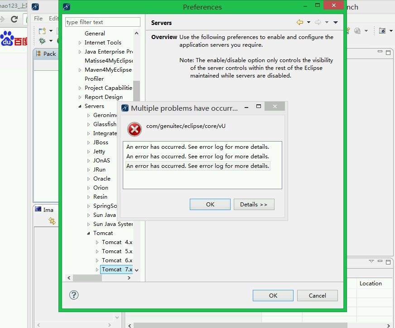Collapse the Servers tree node

point(80,106)
